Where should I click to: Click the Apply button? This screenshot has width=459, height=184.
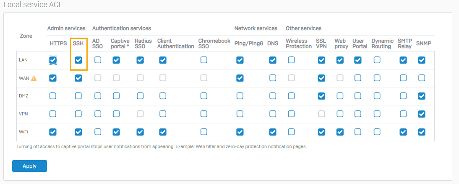(29, 166)
